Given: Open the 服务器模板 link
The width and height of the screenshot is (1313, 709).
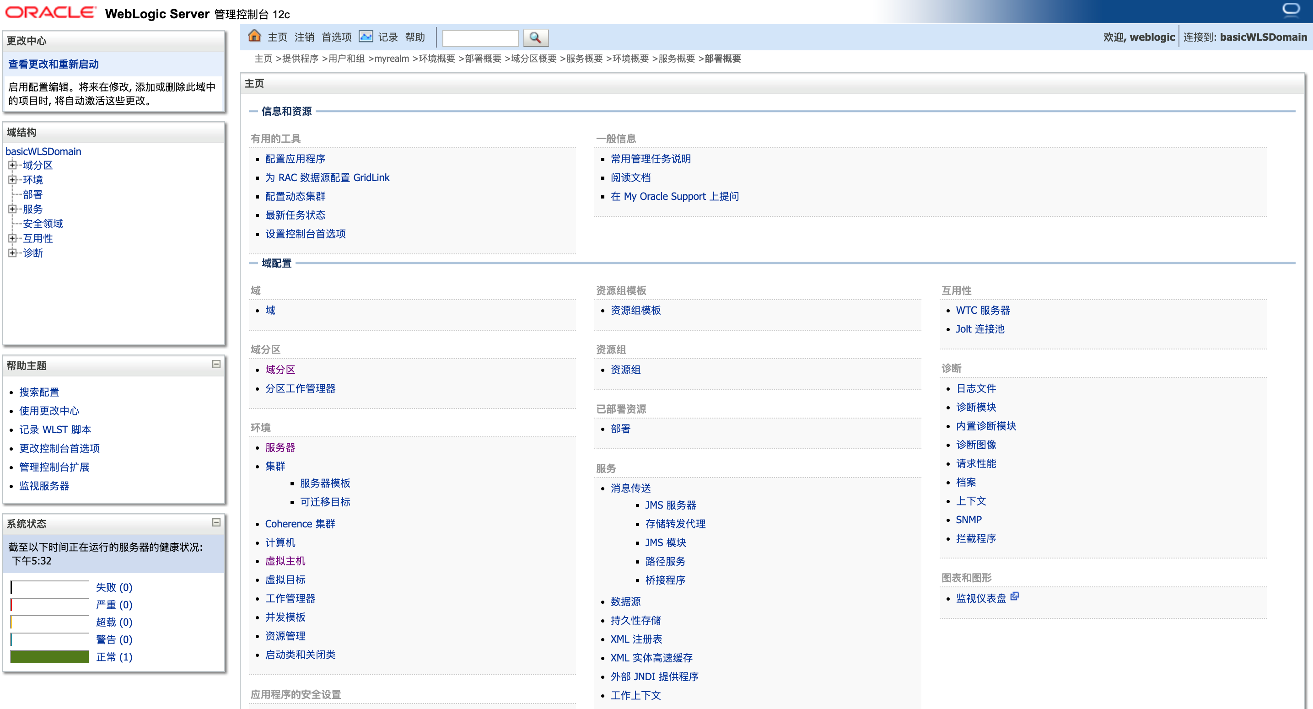Looking at the screenshot, I should coord(325,483).
